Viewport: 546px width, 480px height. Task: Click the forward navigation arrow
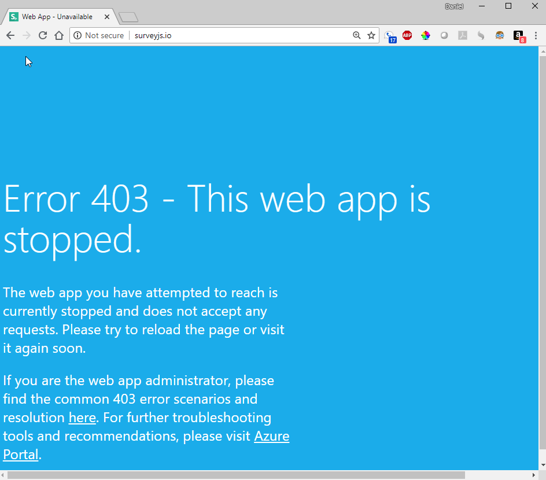(x=27, y=35)
